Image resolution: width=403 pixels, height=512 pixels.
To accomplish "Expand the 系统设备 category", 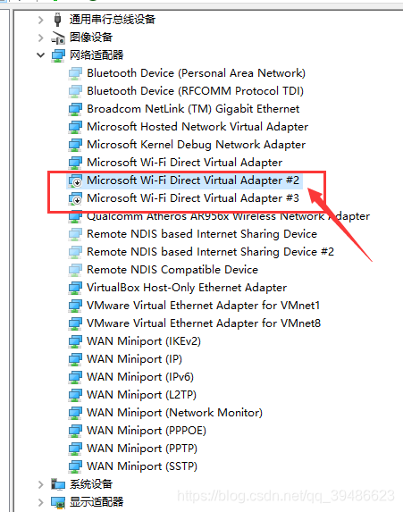I will coord(41,484).
